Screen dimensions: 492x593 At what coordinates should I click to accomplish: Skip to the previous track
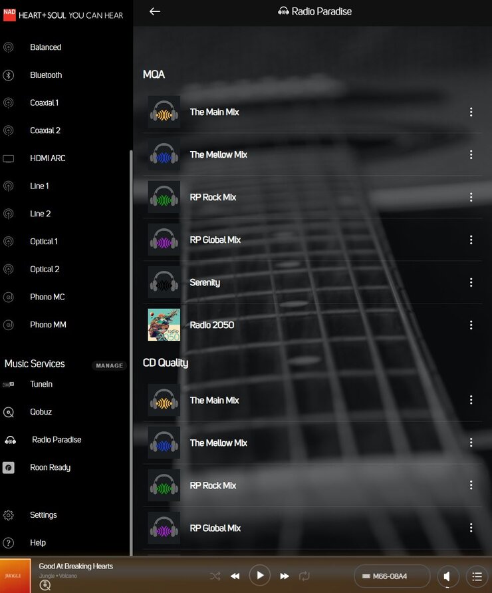[235, 576]
